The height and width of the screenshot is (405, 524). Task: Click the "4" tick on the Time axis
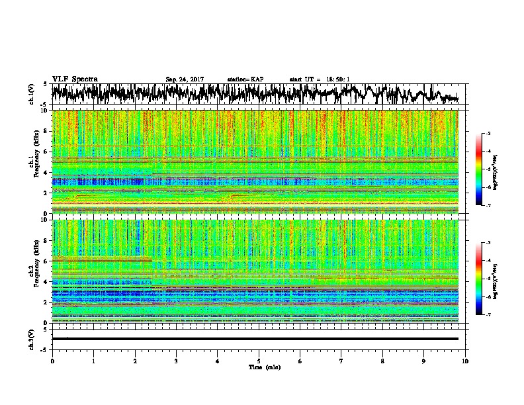click(218, 361)
